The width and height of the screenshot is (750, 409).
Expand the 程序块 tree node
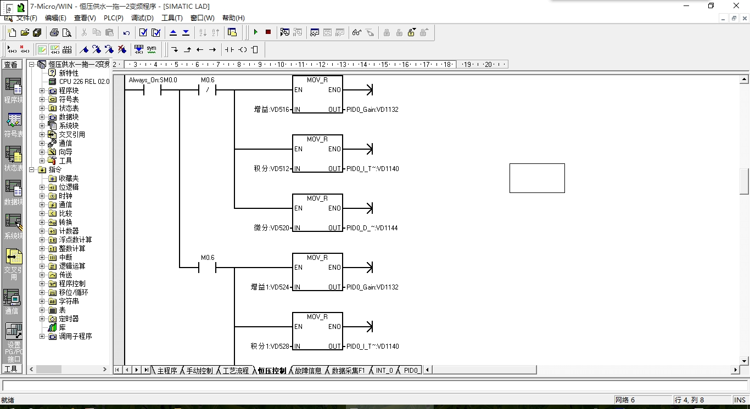(x=42, y=90)
